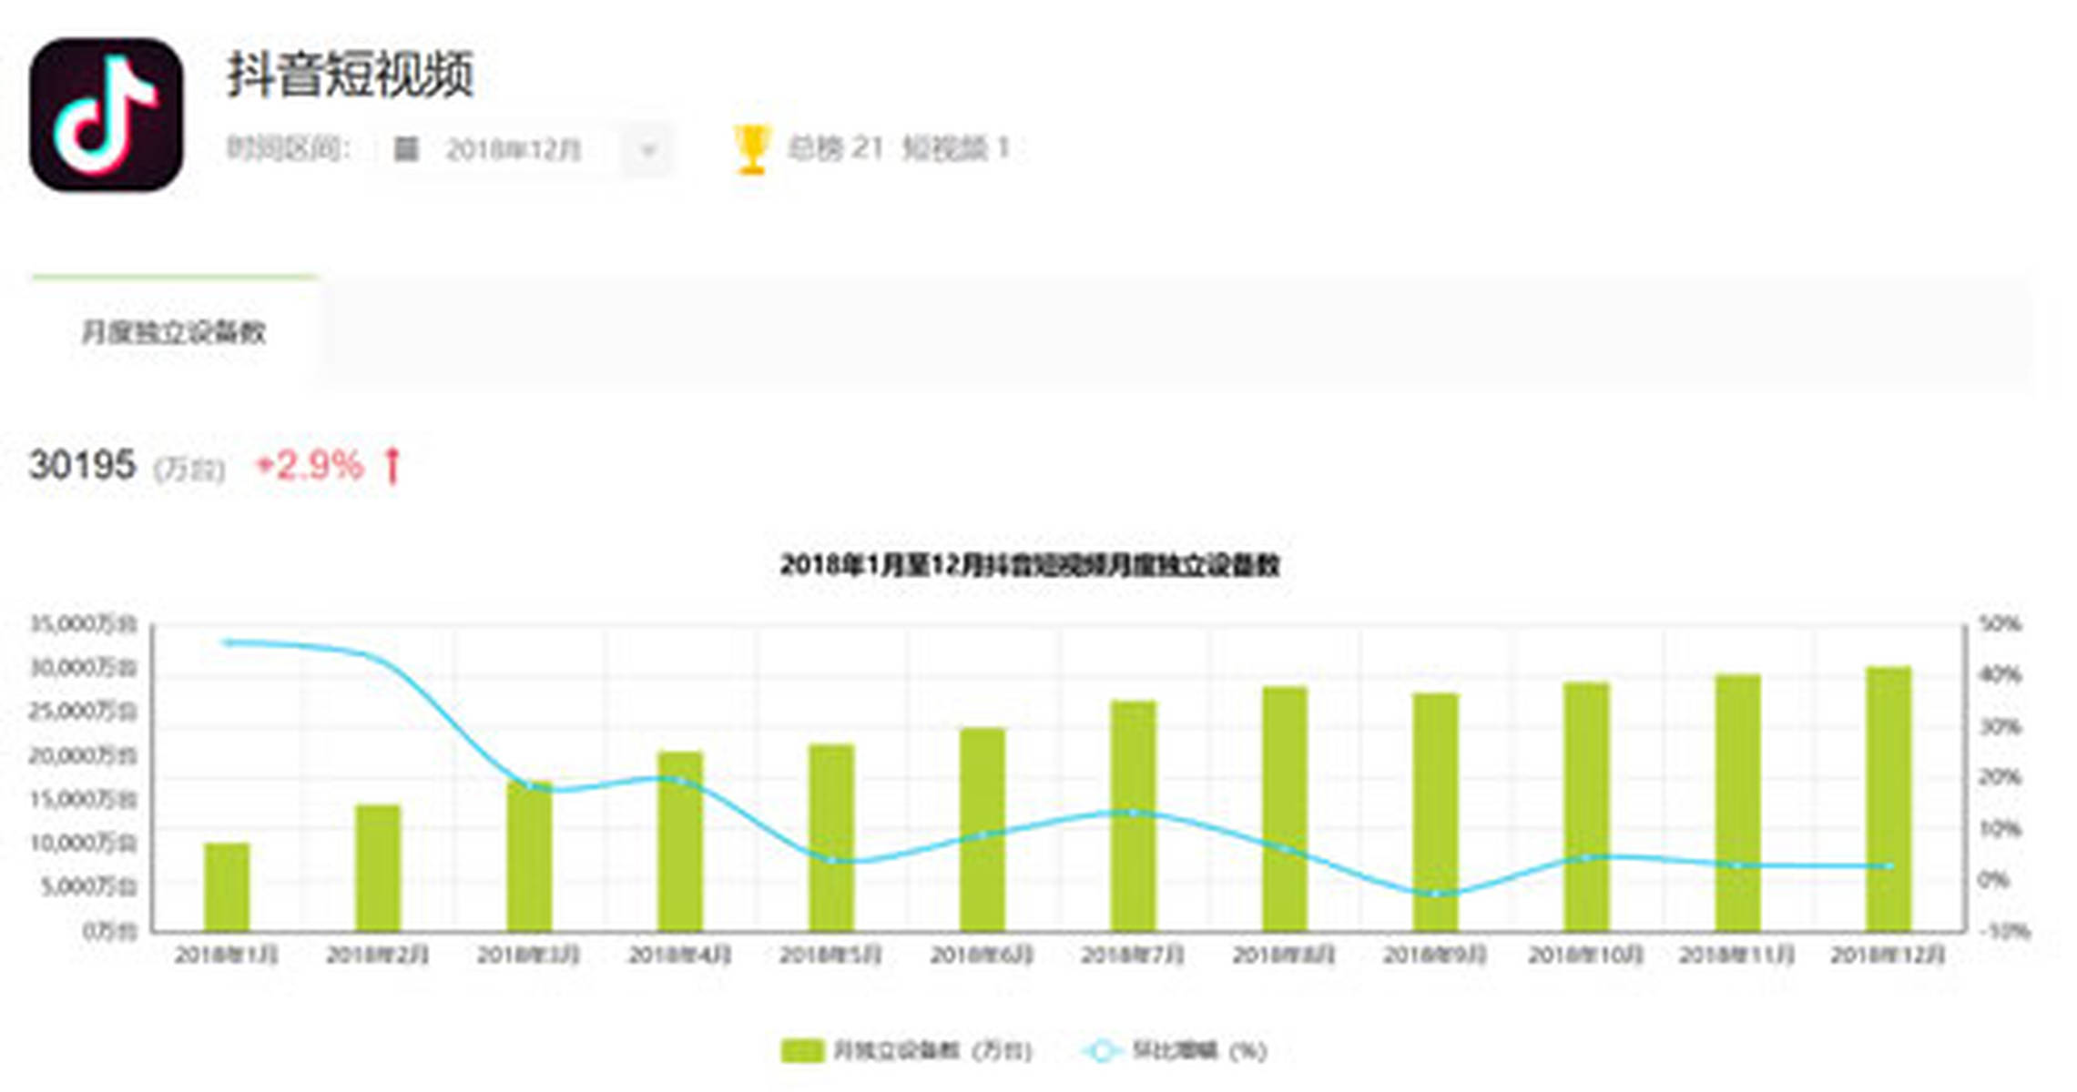Screen dimensions: 2077x1092
Task: Click the 5,000万台 y-axis label
Action: click(89, 886)
